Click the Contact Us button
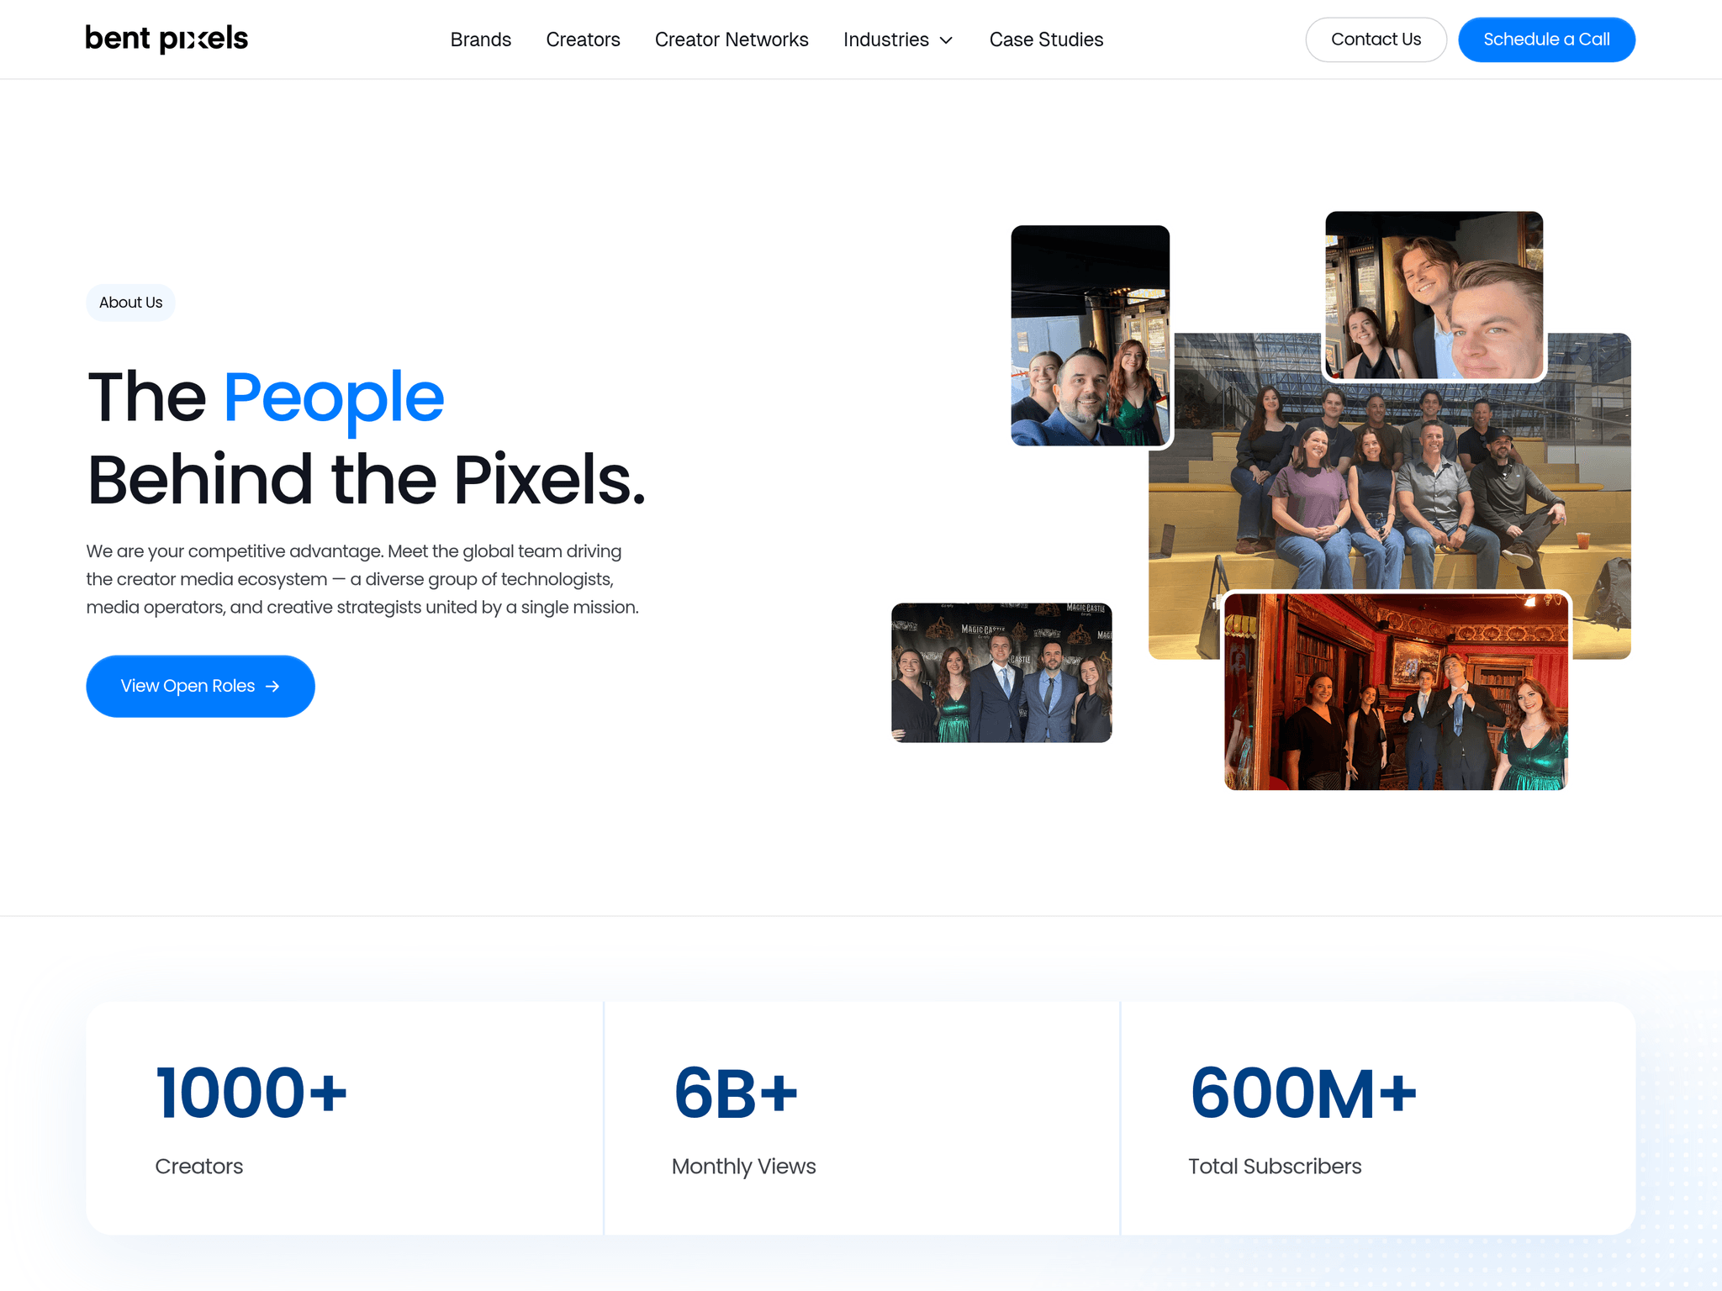The height and width of the screenshot is (1291, 1722). tap(1376, 40)
